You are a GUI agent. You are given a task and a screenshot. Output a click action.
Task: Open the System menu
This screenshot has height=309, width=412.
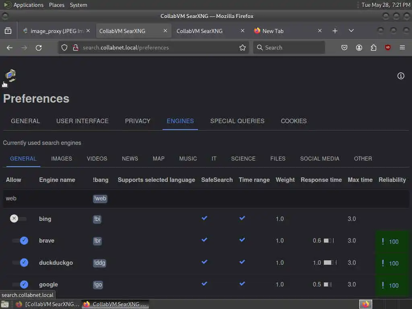[78, 5]
